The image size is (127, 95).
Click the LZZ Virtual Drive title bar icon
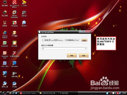point(39,32)
